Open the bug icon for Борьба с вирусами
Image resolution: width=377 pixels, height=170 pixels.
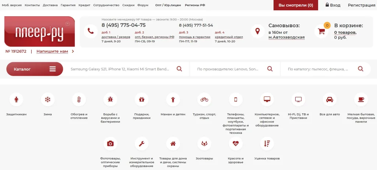[x=110, y=99]
